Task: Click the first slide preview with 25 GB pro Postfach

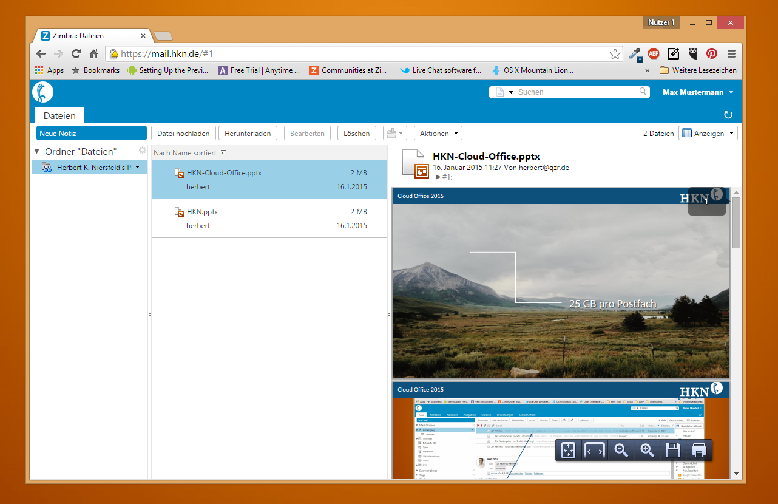Action: (561, 283)
